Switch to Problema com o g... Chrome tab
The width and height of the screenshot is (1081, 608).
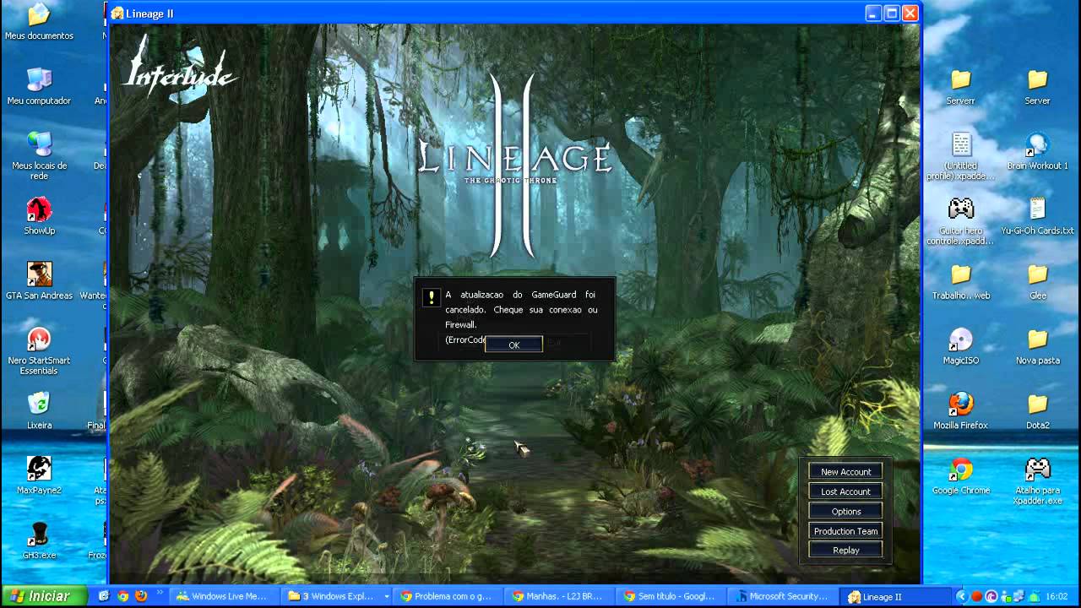coord(446,596)
